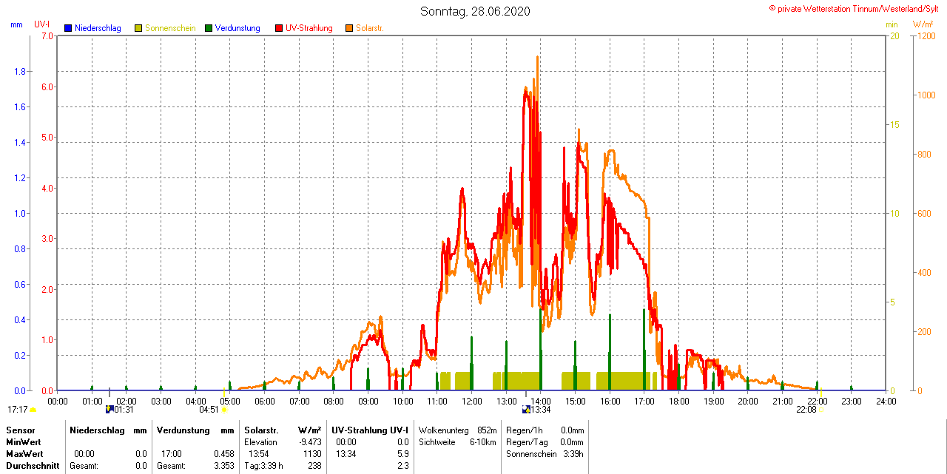Click the Solarstr. table column header

[261, 430]
